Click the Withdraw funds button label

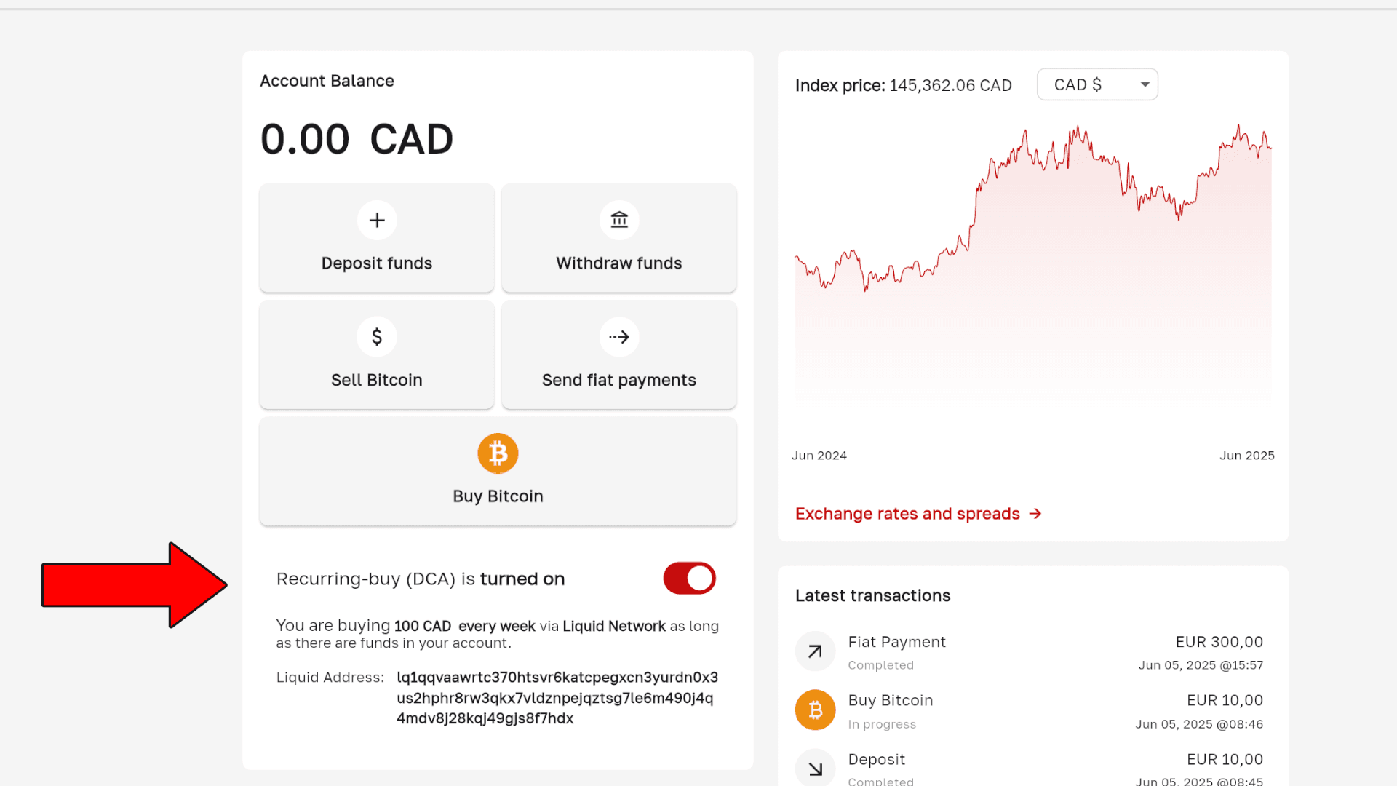(619, 263)
